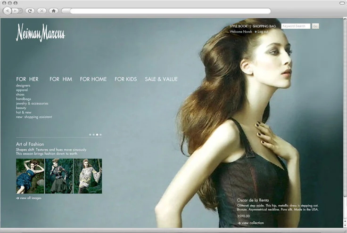Select designers under FOR HER
Image resolution: width=347 pixels, height=233 pixels.
point(23,86)
